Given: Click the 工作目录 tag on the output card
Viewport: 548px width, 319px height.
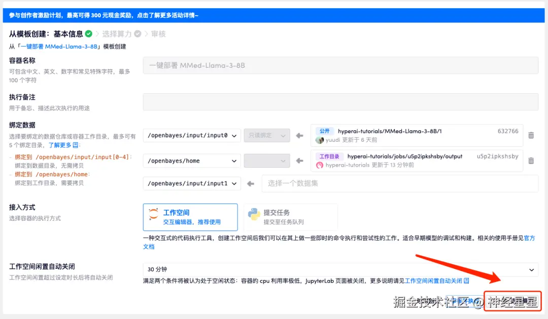Looking at the screenshot, I should 329,156.
